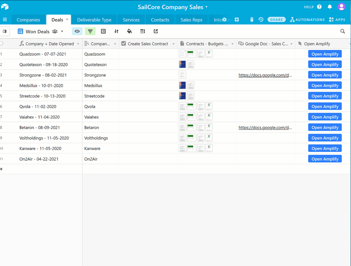Open the notifications bell
The image size is (351, 266).
[x=330, y=7]
